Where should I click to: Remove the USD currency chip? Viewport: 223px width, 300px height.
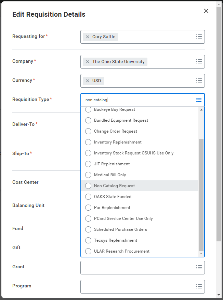88,81
